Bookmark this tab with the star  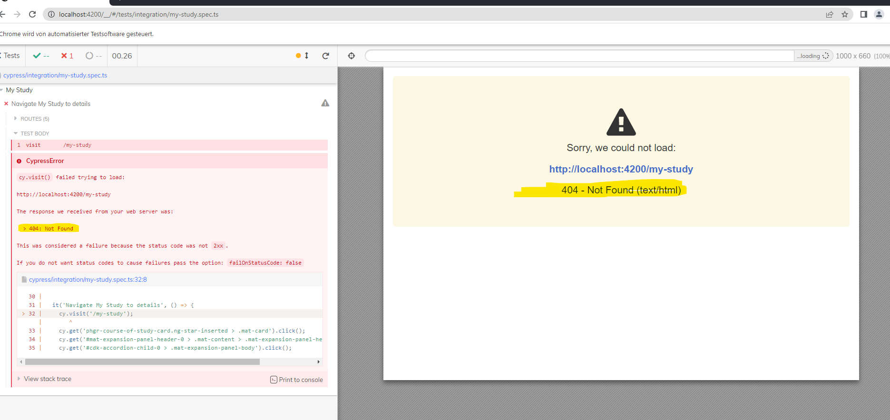845,14
